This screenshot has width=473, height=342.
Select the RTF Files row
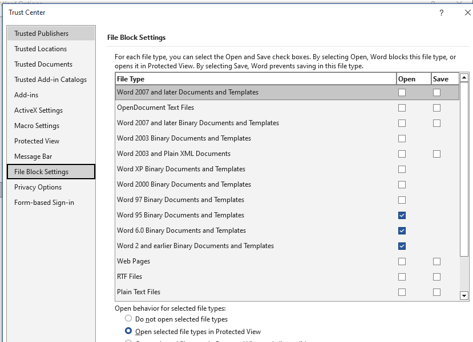pyautogui.click(x=287, y=277)
